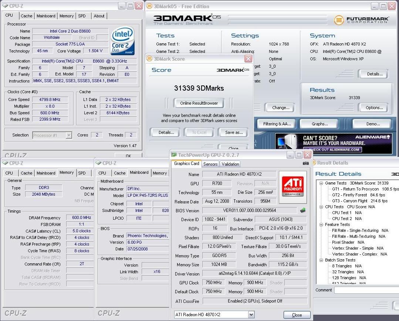Select the Pixel Shader tree item
This screenshot has width=399, height=321.
click(348, 242)
